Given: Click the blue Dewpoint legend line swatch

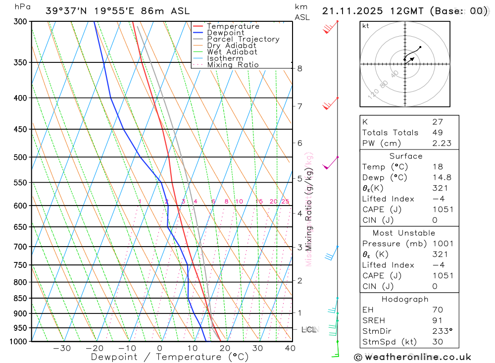Looking at the screenshot, I should point(198,33).
